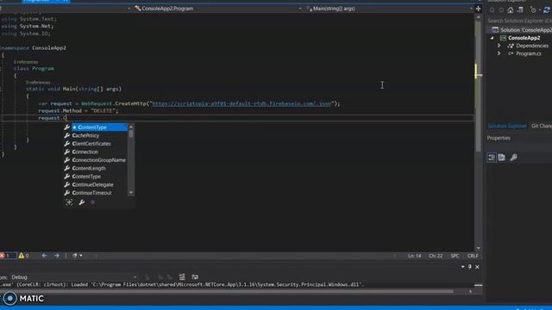
Task: Choose ContinueTimeout suggestion
Action: coord(91,193)
